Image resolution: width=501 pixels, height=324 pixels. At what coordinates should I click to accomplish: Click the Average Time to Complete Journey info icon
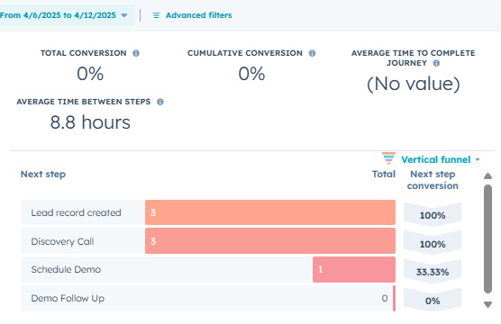(x=436, y=63)
